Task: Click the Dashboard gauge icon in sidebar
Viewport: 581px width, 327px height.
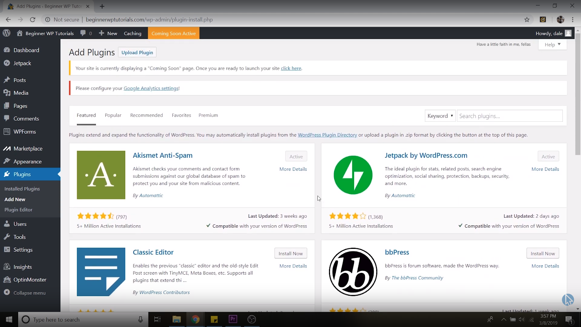Action: point(7,50)
